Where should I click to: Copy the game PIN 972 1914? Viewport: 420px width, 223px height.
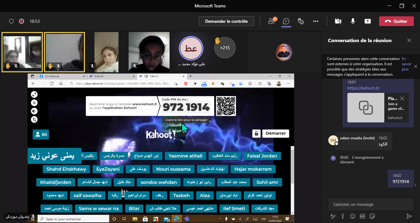[x=186, y=107]
